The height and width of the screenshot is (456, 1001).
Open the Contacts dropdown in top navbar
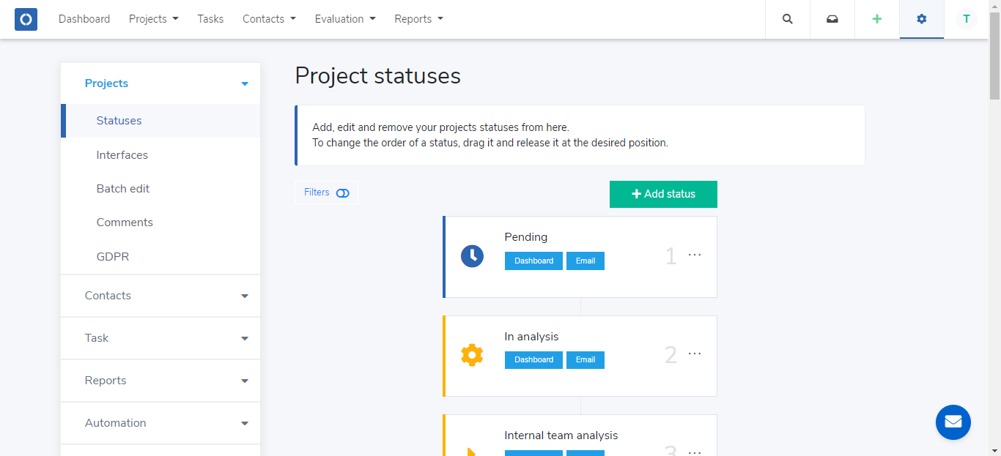tap(270, 19)
